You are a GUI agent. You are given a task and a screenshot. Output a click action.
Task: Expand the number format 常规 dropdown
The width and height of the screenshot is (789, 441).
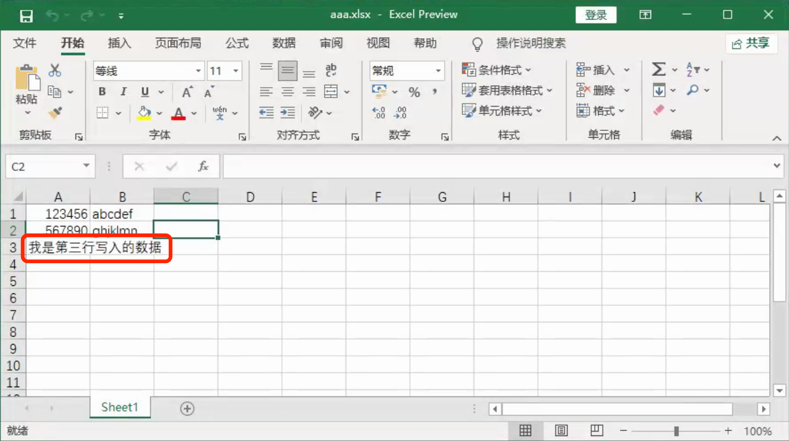click(x=438, y=71)
